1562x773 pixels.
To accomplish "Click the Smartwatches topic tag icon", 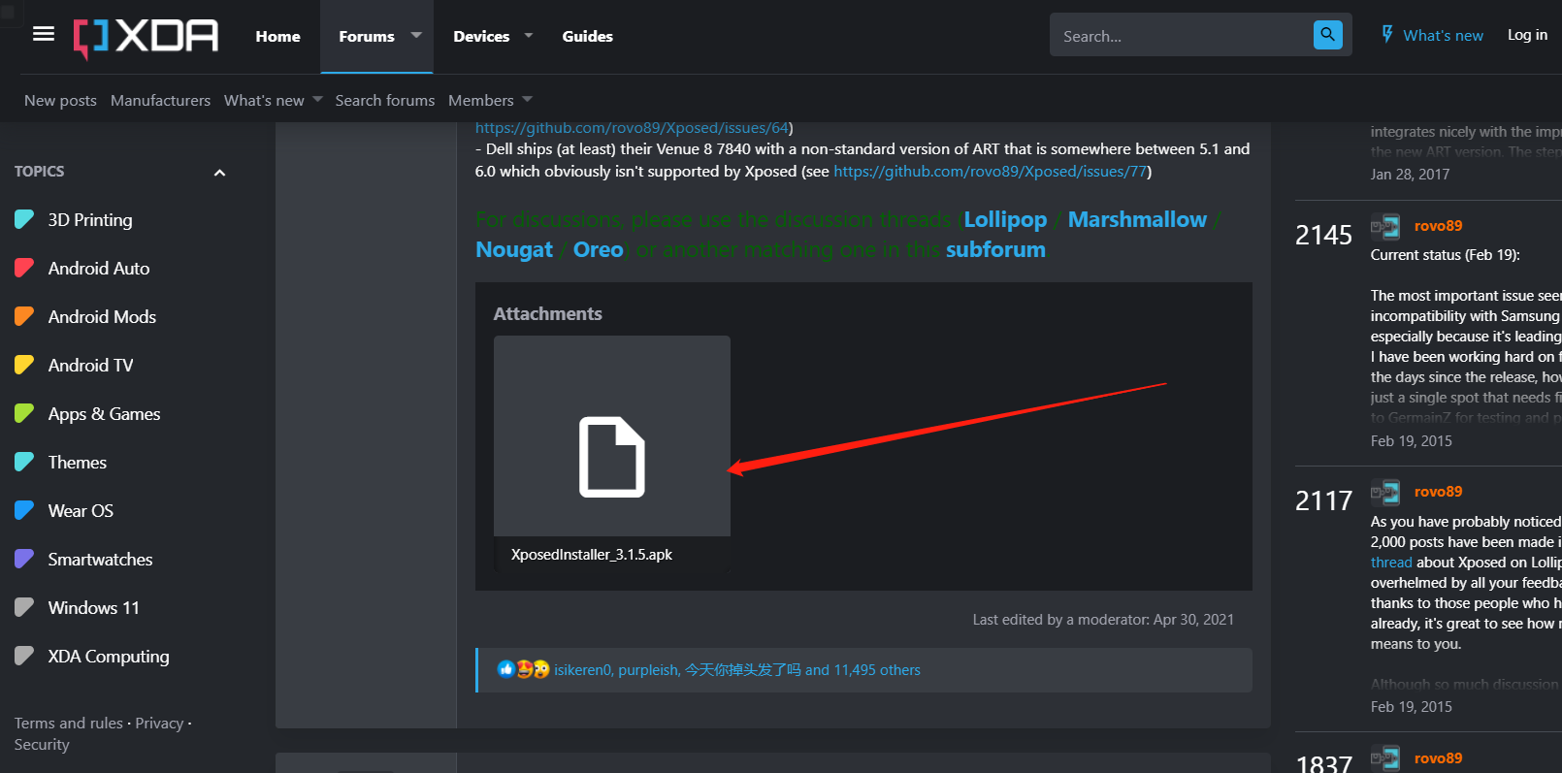I will pyautogui.click(x=24, y=560).
